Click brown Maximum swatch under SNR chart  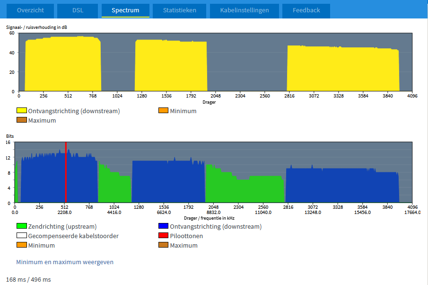(22, 120)
